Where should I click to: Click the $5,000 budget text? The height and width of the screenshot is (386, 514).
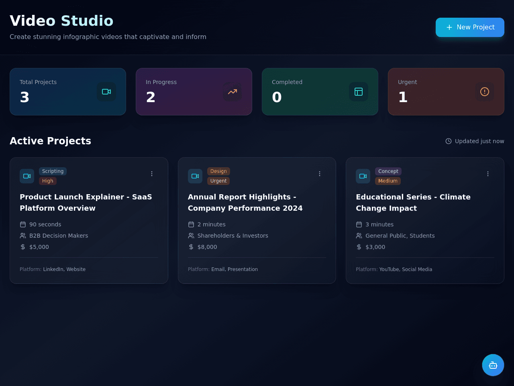tap(39, 247)
